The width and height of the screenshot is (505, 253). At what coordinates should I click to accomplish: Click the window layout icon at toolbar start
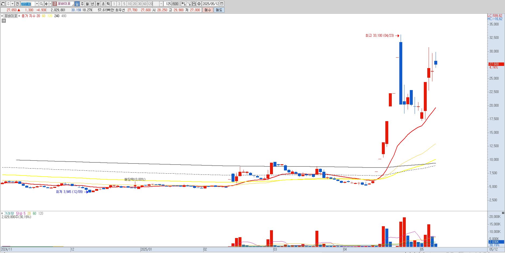pyautogui.click(x=3, y=4)
